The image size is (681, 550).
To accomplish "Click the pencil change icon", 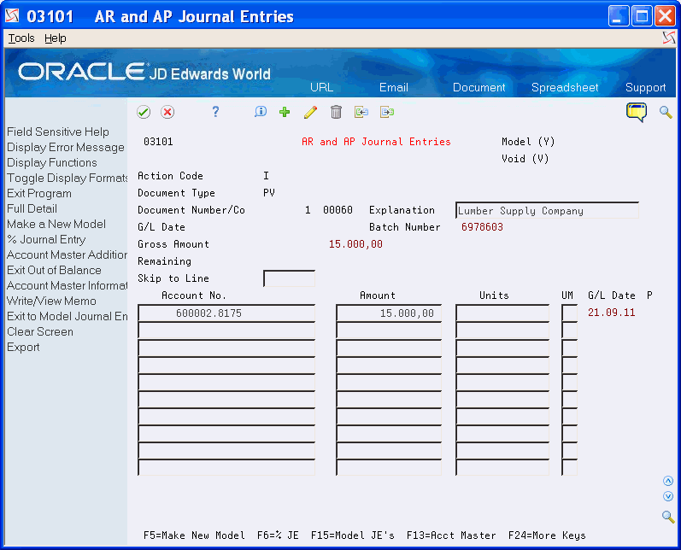I will tap(310, 112).
